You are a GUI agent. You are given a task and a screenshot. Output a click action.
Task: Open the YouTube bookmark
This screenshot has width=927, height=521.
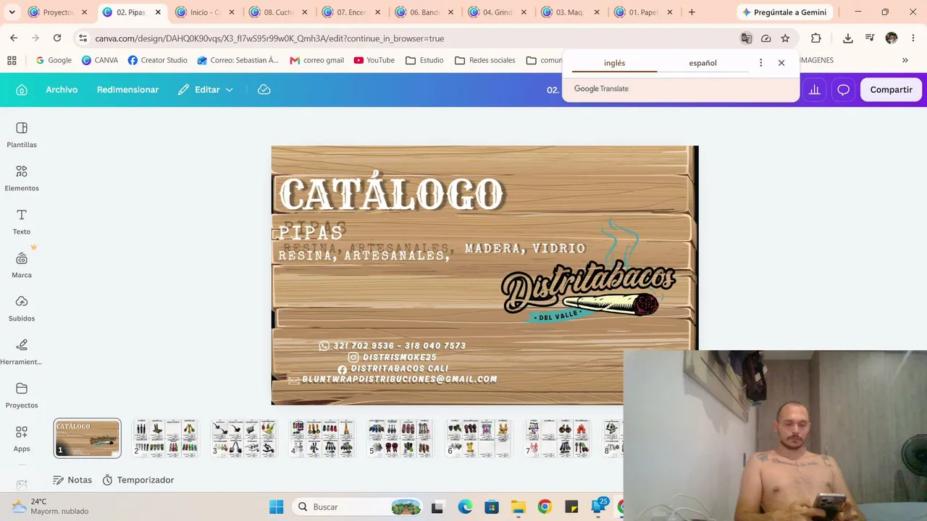[x=374, y=60]
